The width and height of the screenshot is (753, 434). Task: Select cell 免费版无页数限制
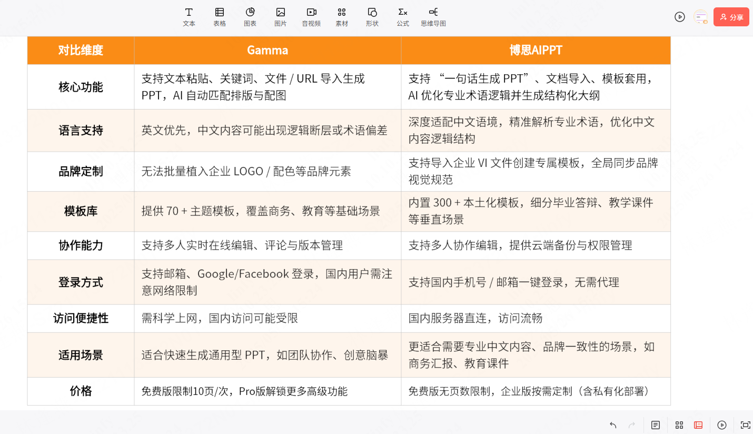536,391
